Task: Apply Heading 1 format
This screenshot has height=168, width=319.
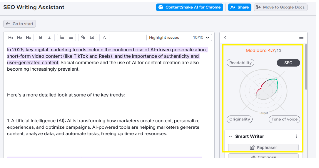Action: pyautogui.click(x=11, y=38)
